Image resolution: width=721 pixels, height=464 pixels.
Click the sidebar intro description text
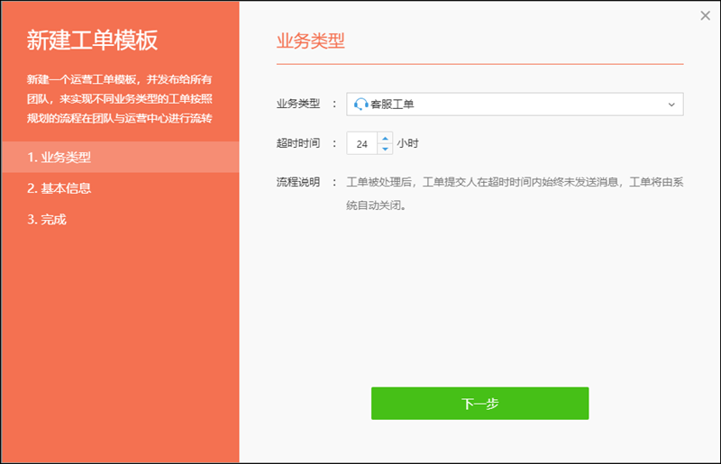point(119,98)
